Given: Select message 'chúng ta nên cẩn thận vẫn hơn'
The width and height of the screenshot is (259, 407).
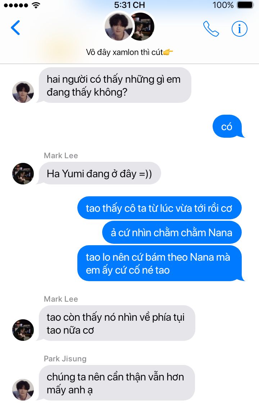Looking at the screenshot, I should pos(117,383).
